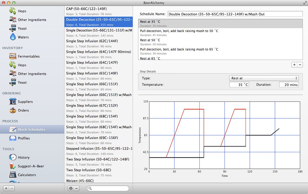Select Two Step Infusion (50-64C/122-148F)

[99, 162]
